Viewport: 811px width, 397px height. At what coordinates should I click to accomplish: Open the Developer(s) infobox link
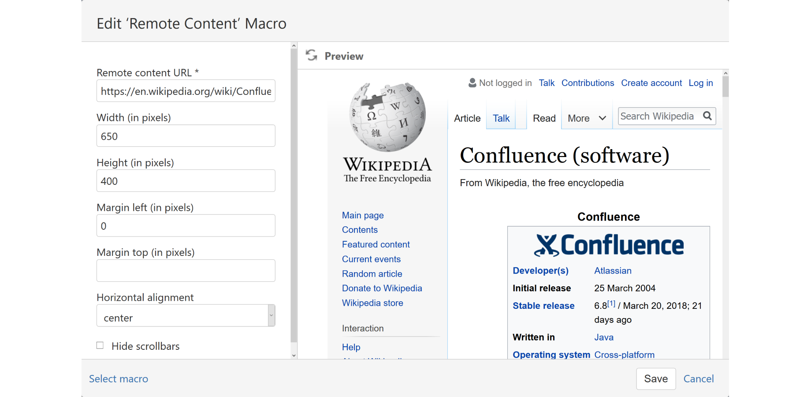[x=540, y=270]
